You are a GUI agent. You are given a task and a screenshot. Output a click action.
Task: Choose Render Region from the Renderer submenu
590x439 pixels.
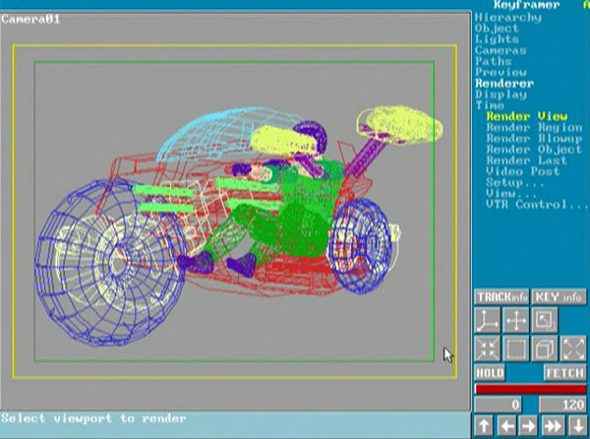pos(534,128)
